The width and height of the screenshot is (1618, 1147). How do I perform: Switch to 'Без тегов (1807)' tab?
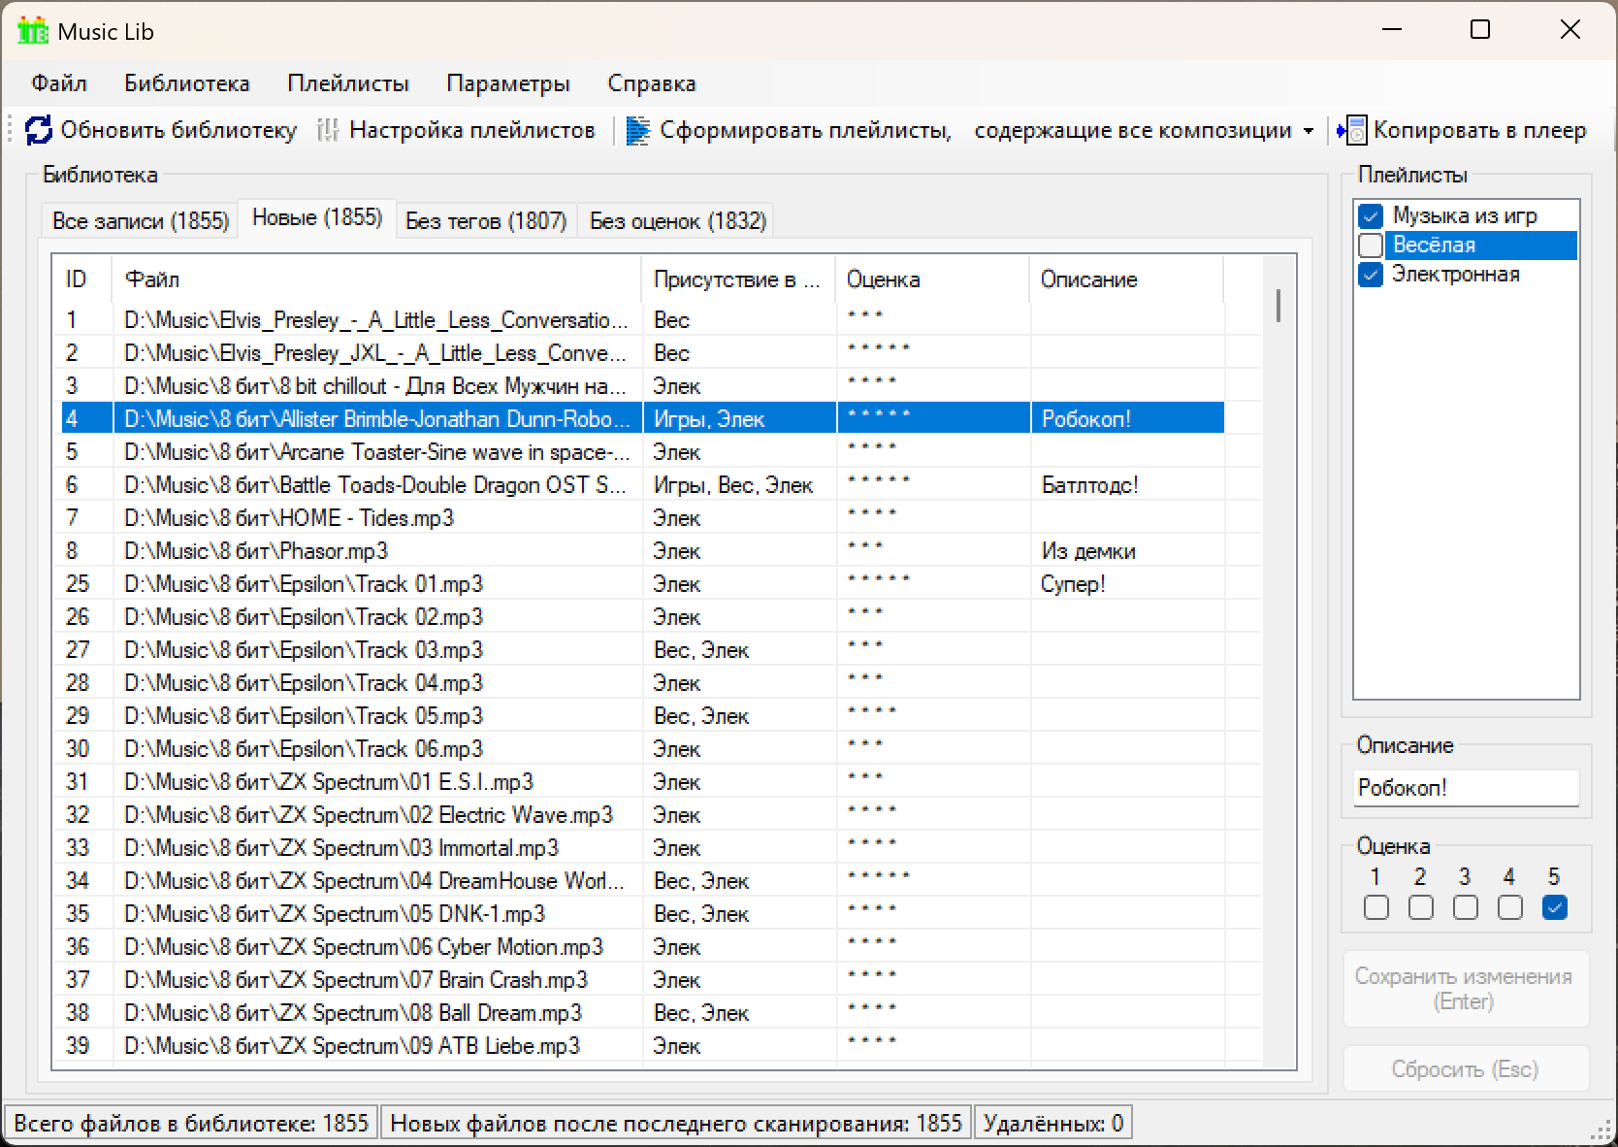(486, 221)
